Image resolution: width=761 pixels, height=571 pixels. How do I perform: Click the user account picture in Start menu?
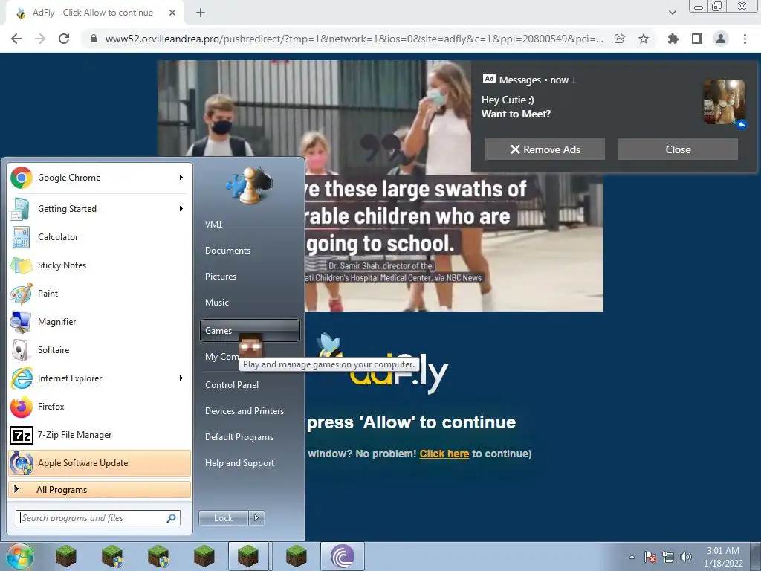point(249,185)
